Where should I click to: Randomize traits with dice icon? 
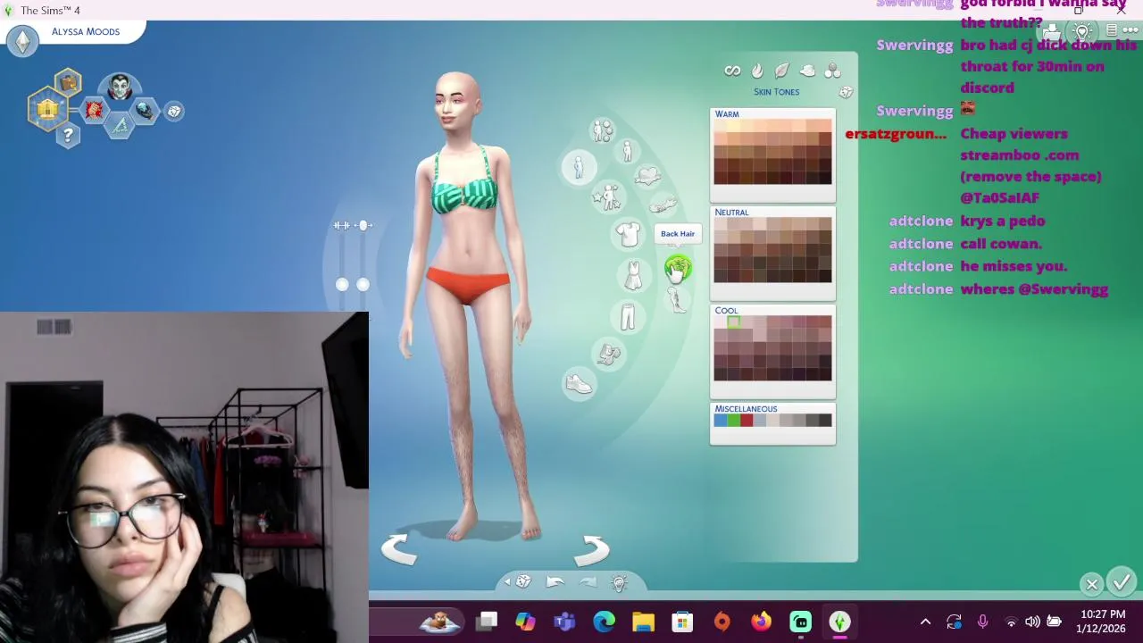coord(174,111)
